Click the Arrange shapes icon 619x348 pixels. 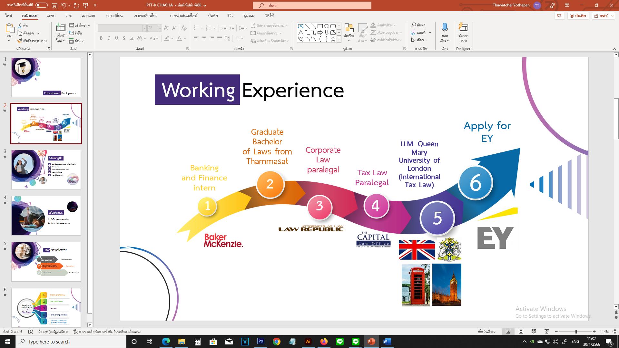tap(349, 28)
